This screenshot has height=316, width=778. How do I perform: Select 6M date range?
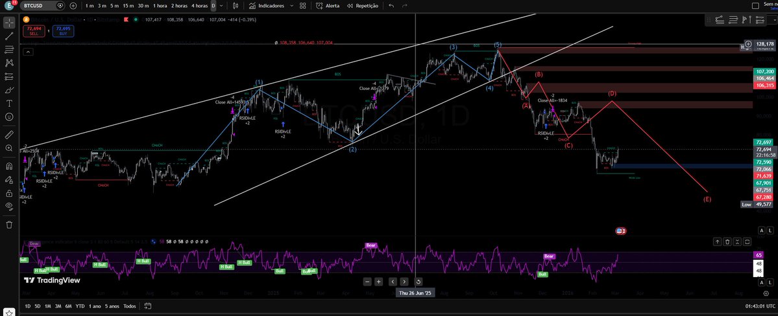pos(69,306)
